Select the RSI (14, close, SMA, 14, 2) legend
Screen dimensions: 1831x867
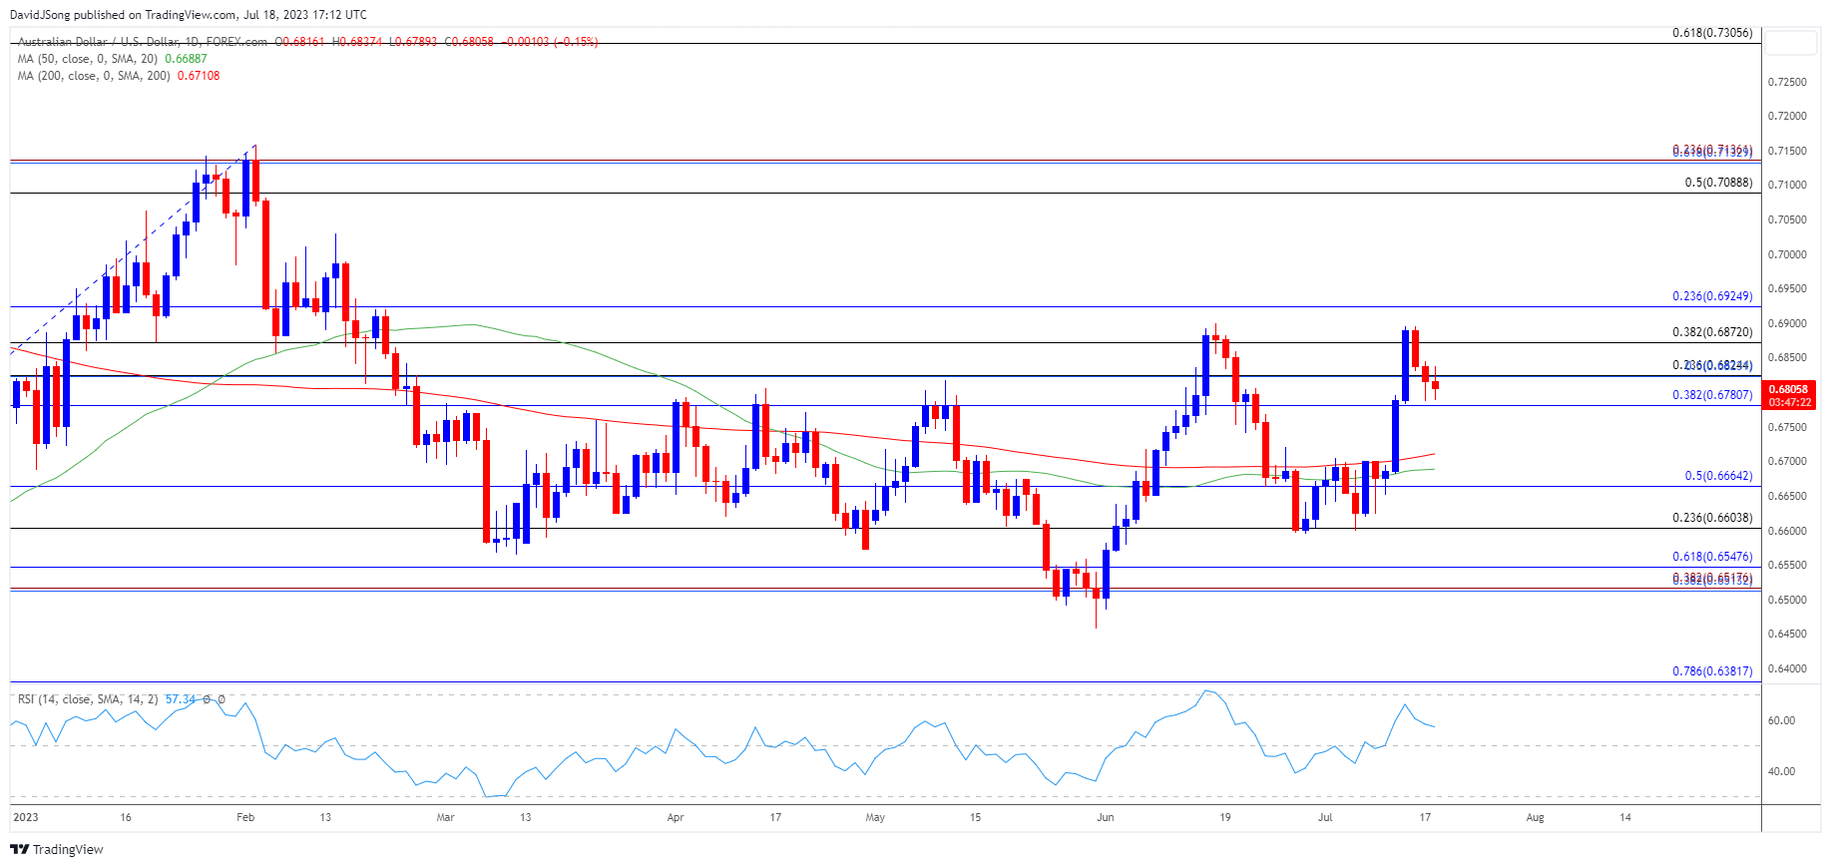coord(88,699)
